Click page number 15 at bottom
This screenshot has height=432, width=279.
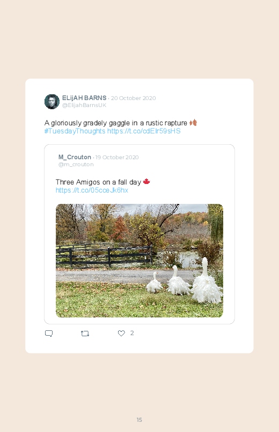[x=139, y=420]
